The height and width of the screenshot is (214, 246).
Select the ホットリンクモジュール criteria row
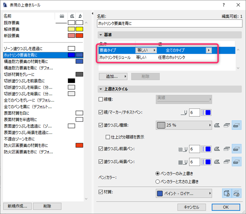(167, 57)
